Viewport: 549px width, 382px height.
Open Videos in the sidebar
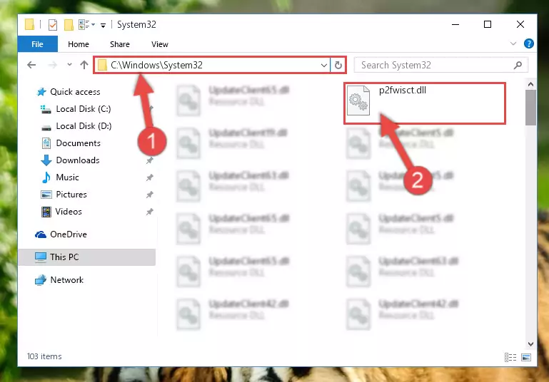coord(61,212)
